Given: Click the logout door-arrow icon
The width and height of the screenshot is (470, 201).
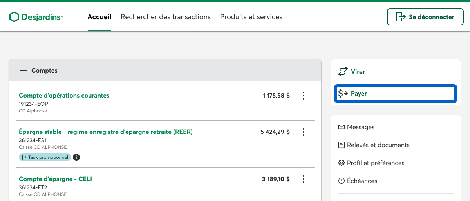Looking at the screenshot, I should pyautogui.click(x=401, y=17).
